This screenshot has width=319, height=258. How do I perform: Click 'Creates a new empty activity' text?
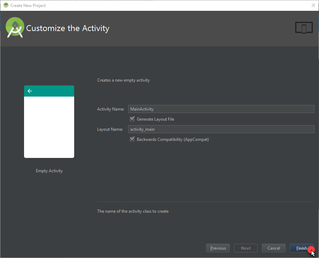click(124, 80)
